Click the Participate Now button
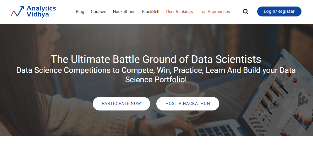313x152 pixels. coord(121,104)
